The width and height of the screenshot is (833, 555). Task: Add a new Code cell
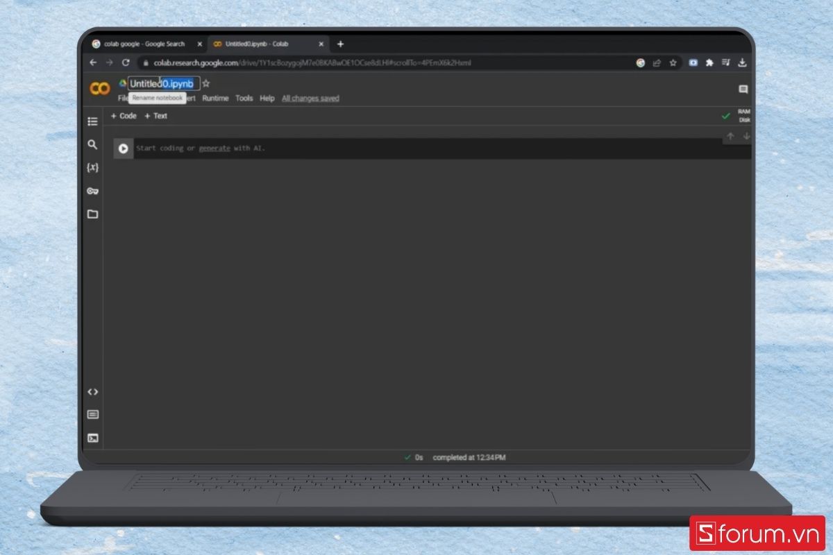pos(124,116)
